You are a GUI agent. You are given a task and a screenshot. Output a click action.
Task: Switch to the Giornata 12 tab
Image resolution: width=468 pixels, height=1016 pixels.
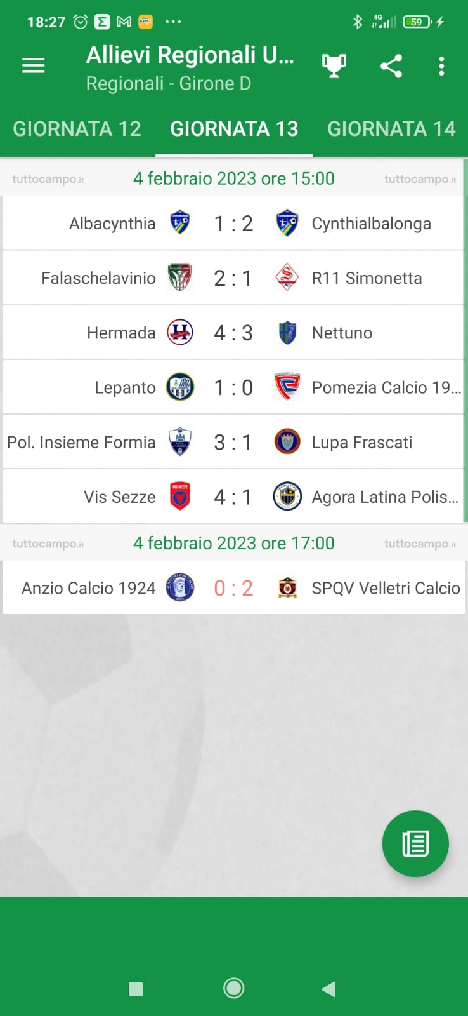click(x=77, y=129)
